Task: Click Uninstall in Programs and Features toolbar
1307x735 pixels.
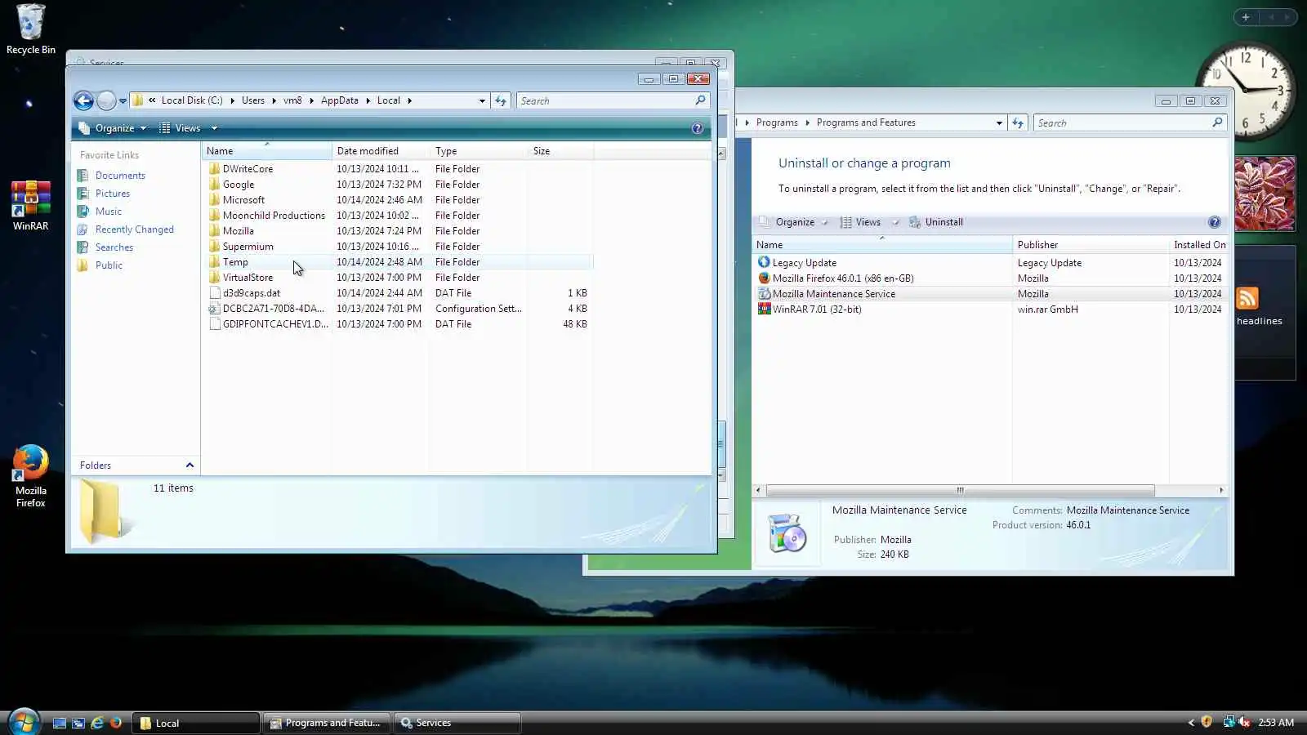Action: [x=936, y=222]
